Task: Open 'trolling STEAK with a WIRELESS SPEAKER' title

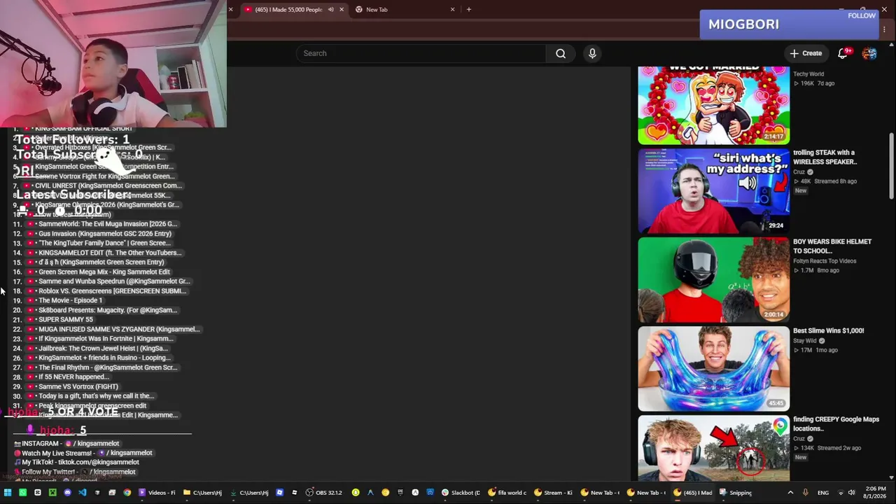Action: [x=825, y=157]
